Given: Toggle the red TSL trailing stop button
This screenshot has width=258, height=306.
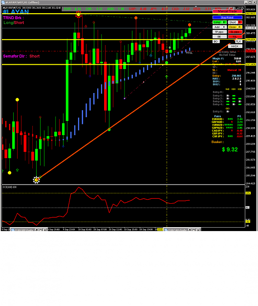Looking at the screenshot, I should click(235, 37).
